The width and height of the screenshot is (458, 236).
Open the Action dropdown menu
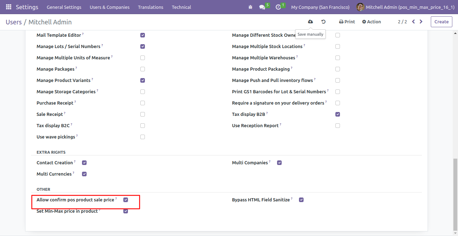tap(371, 22)
